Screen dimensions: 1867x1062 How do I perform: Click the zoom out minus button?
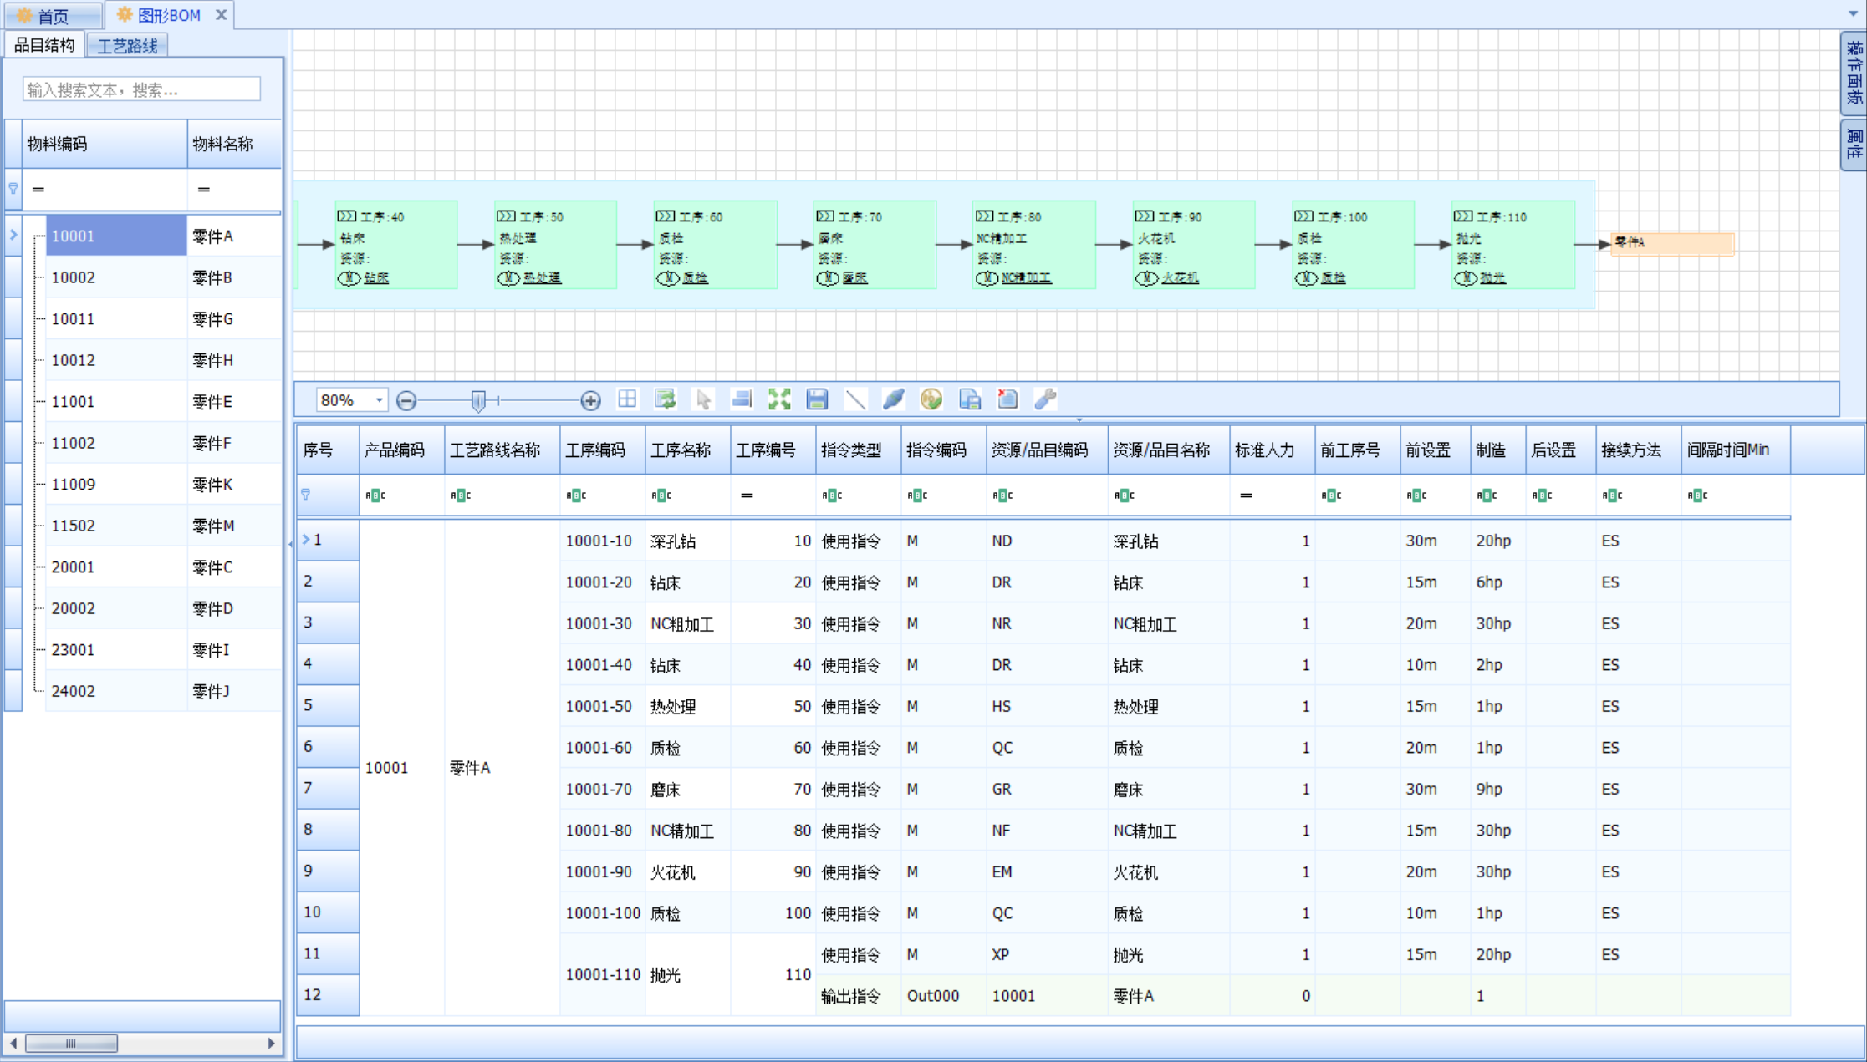(x=406, y=401)
